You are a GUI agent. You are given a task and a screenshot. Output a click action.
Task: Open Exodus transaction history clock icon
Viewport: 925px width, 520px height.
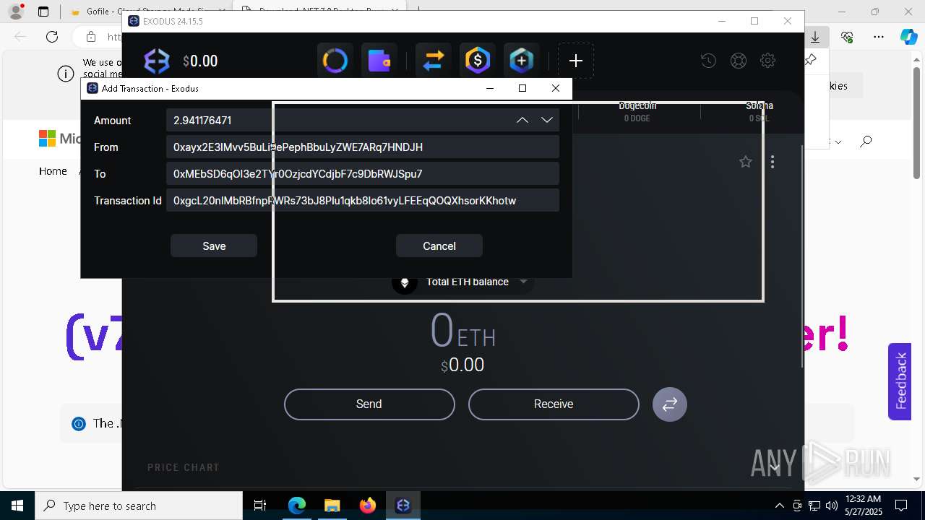coord(708,61)
